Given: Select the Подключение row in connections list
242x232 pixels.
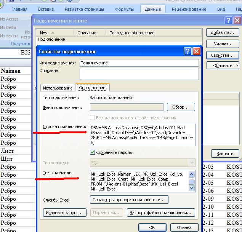Looking at the screenshot, I should click(119, 39).
